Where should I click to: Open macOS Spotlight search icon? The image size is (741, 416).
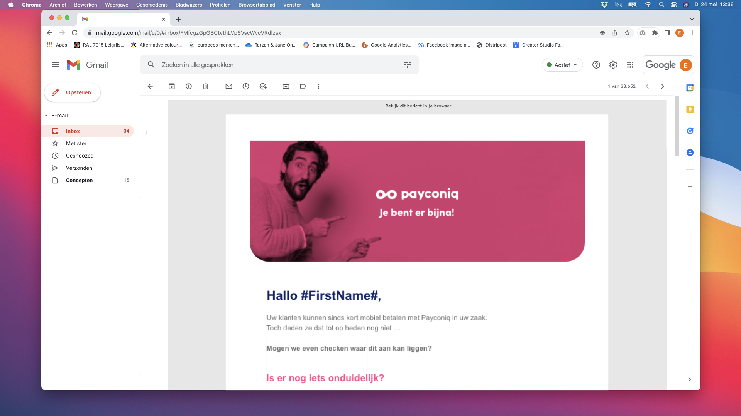[x=661, y=5]
